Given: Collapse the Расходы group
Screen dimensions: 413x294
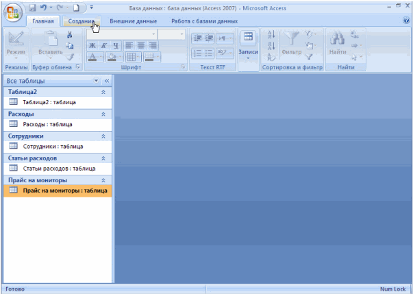Looking at the screenshot, I should point(103,114).
